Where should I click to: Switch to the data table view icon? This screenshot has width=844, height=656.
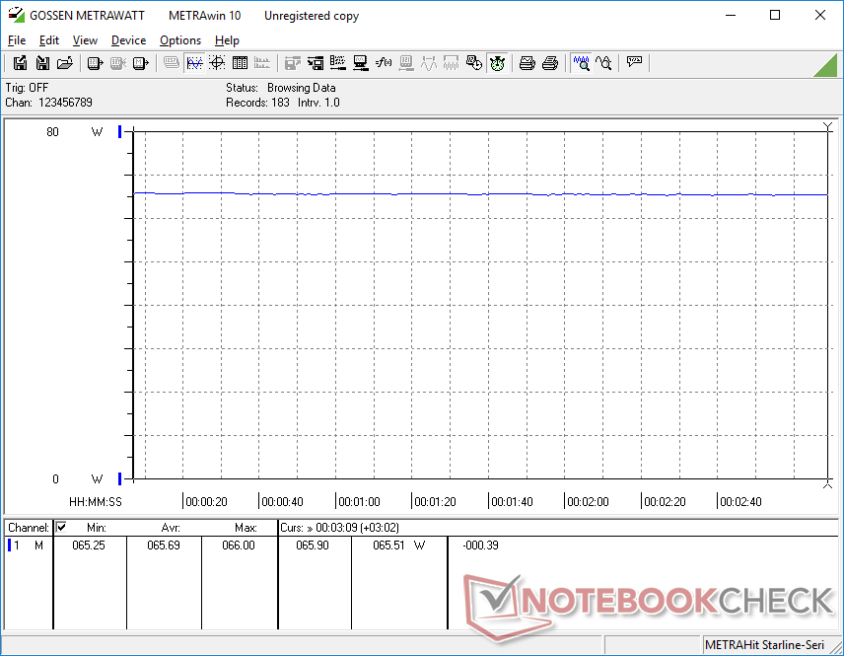point(240,63)
